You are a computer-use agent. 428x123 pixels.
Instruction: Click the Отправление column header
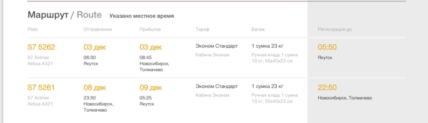98,29
